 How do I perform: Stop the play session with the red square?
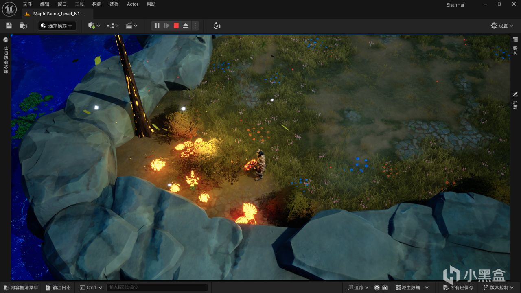tap(176, 26)
